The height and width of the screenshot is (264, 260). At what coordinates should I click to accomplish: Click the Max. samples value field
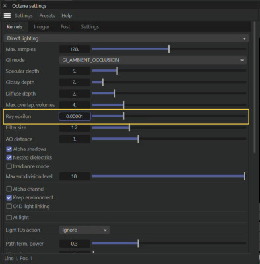pyautogui.click(x=75, y=49)
